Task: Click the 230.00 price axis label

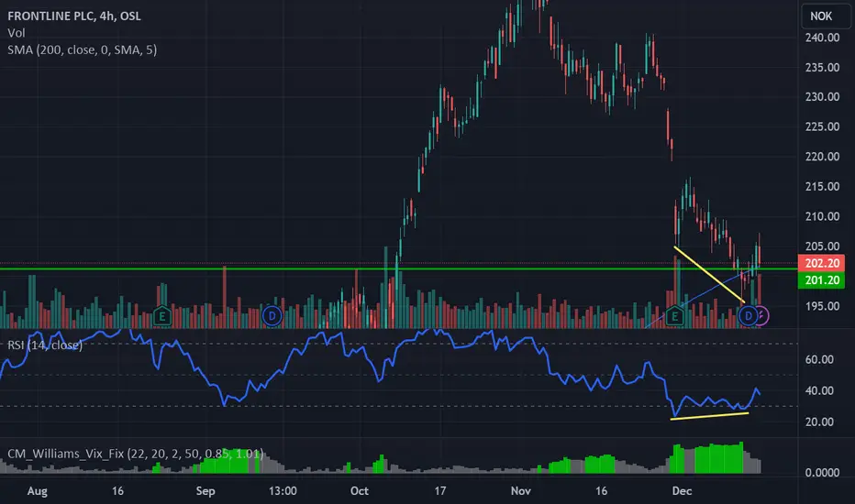Action: (822, 97)
